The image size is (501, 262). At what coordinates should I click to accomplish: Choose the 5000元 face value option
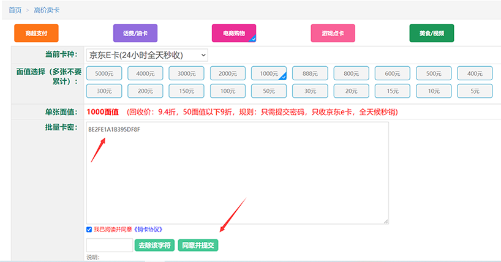point(104,73)
